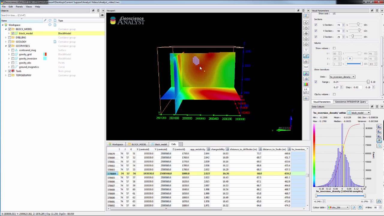Click the speech bubble icon on Workspace row

tap(50, 25)
